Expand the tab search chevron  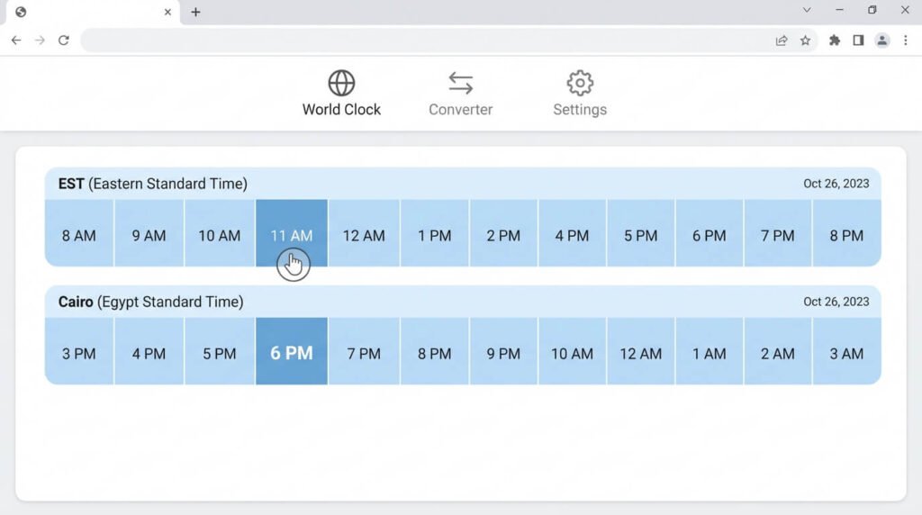[x=807, y=10]
